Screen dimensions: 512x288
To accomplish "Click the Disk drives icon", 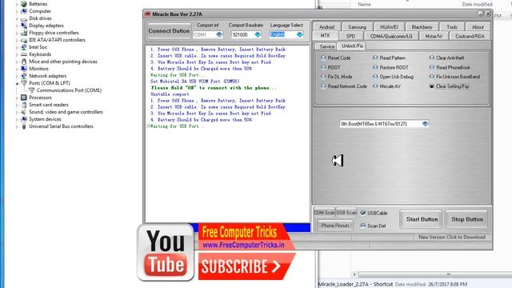I will 24,18.
